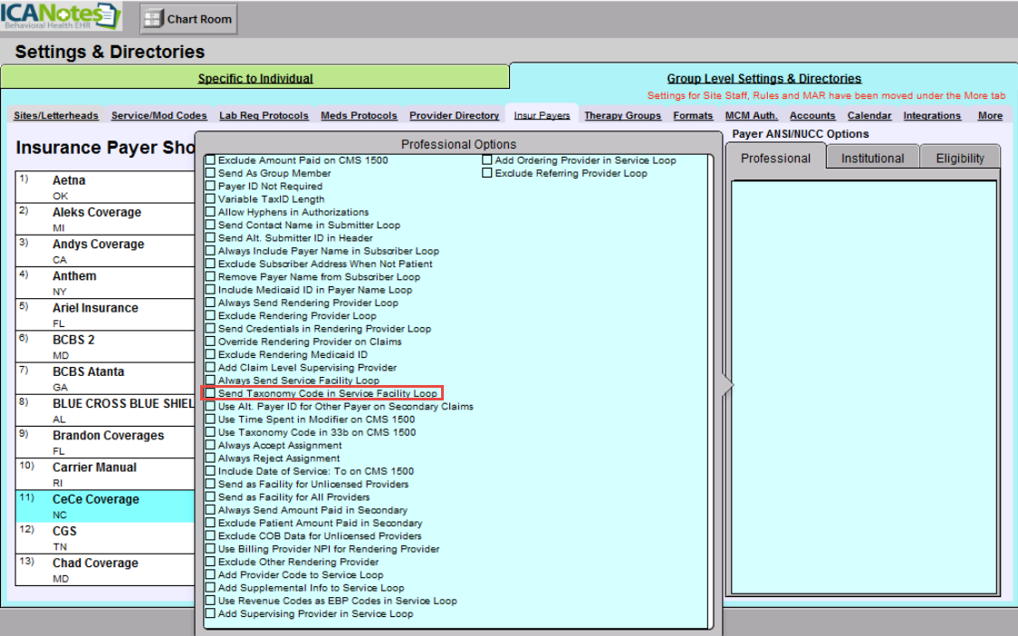Open the Eligibility tab

pos(959,157)
